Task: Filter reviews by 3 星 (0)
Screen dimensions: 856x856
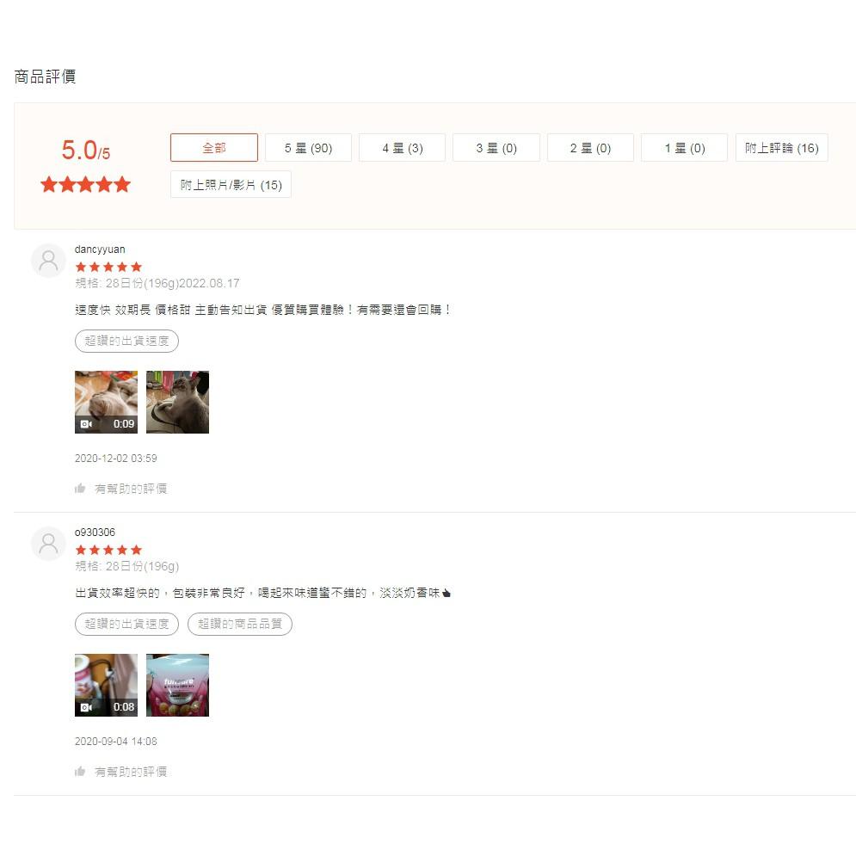Action: [x=496, y=147]
